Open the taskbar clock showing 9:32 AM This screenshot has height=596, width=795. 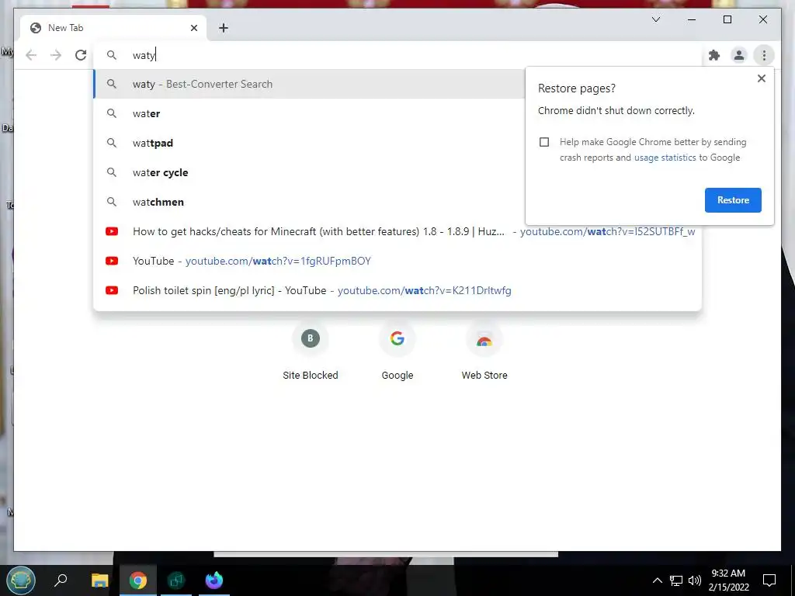pos(728,580)
